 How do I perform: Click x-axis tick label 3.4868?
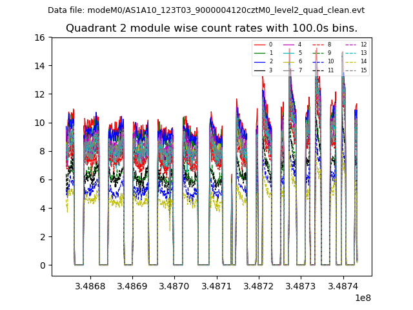pos(90,286)
